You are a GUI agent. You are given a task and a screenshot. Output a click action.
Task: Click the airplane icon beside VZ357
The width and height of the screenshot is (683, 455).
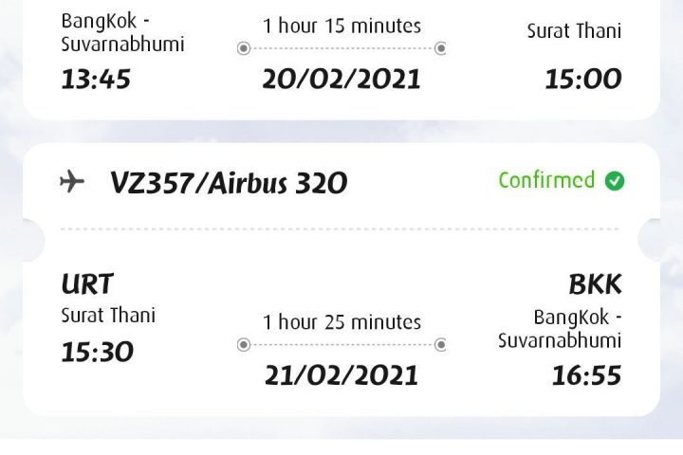tap(71, 182)
